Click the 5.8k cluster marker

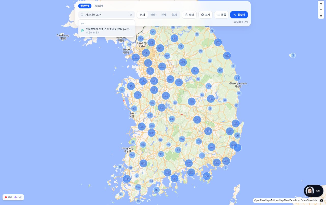(226, 161)
